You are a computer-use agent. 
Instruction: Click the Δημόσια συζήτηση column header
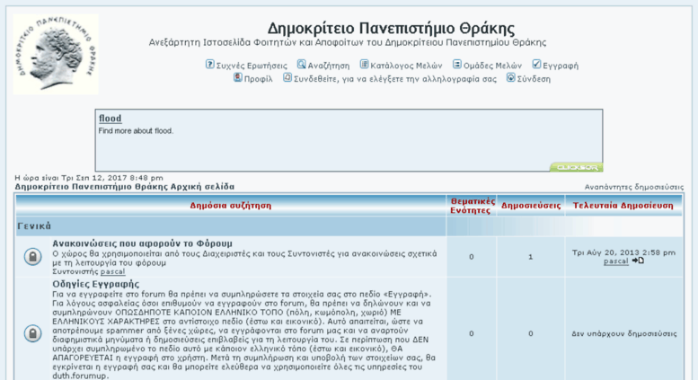(x=231, y=206)
